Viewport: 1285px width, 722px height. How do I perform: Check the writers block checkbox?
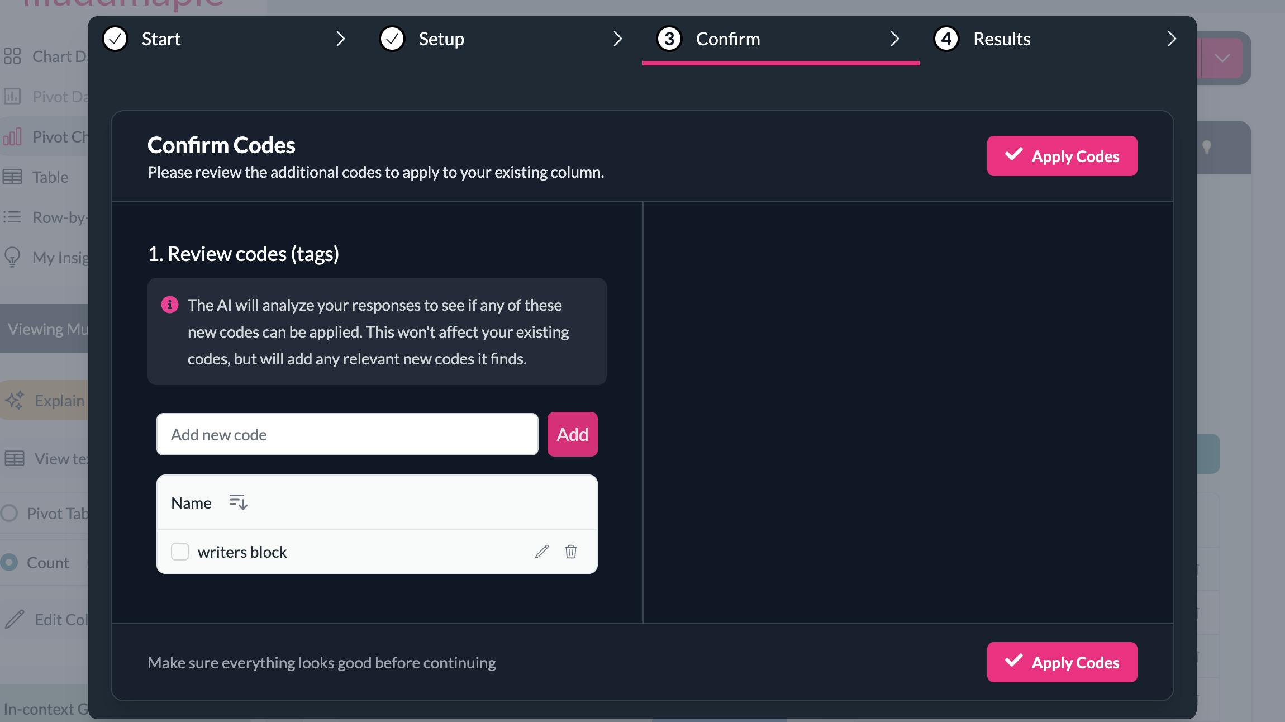coord(179,552)
